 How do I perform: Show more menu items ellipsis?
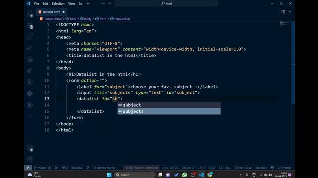[89, 3]
